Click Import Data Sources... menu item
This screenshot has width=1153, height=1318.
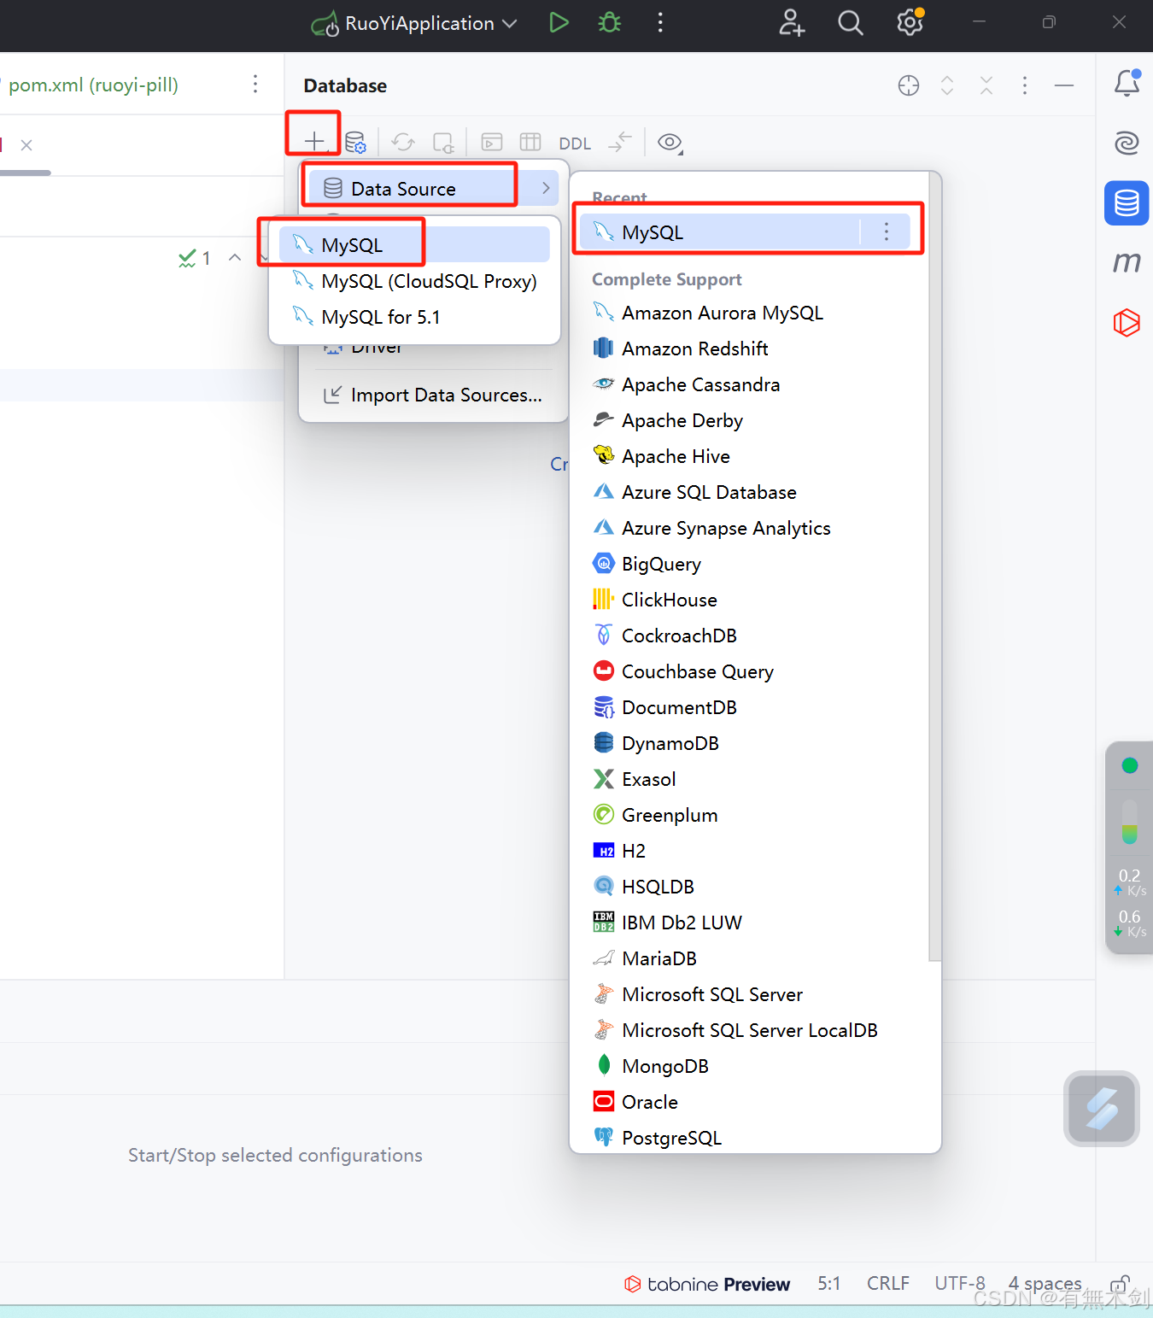pos(434,395)
